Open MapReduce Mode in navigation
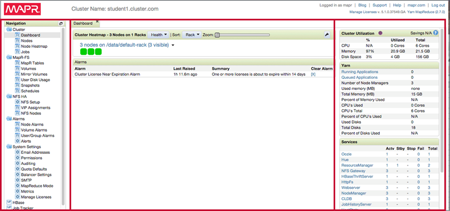Screen dimensions: 450x211 pyautogui.click(x=37, y=186)
